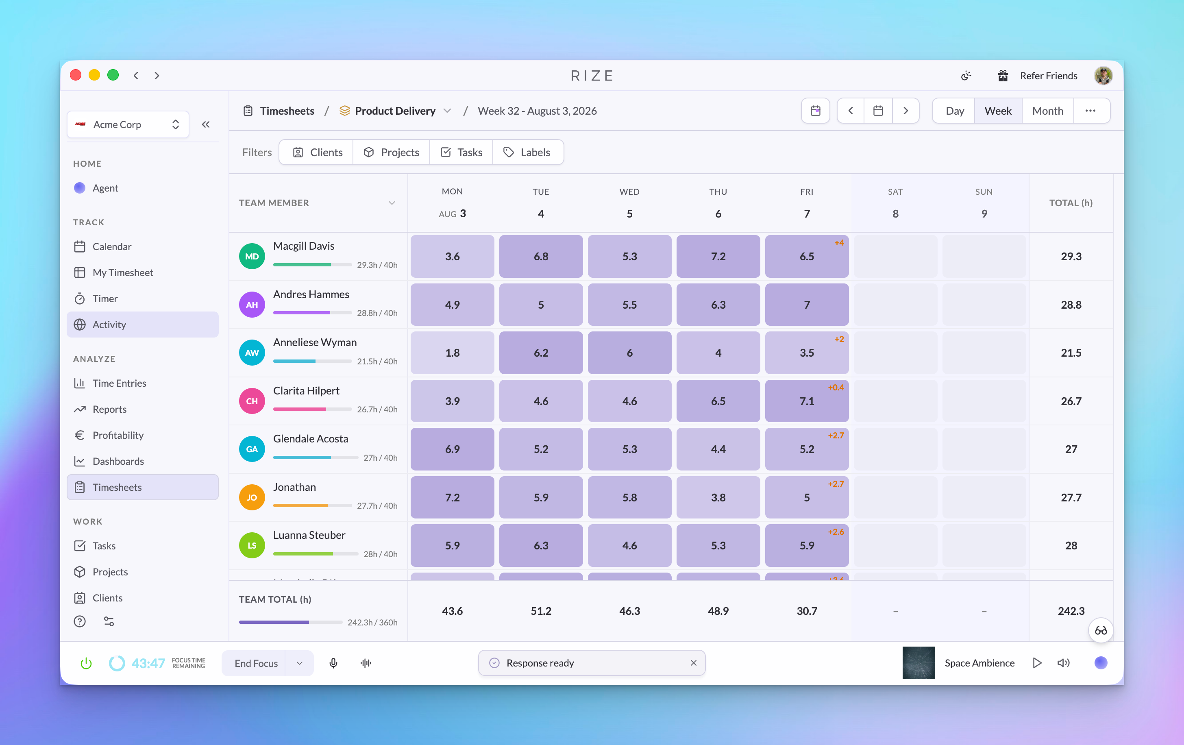Open the Tasks filter

click(461, 152)
